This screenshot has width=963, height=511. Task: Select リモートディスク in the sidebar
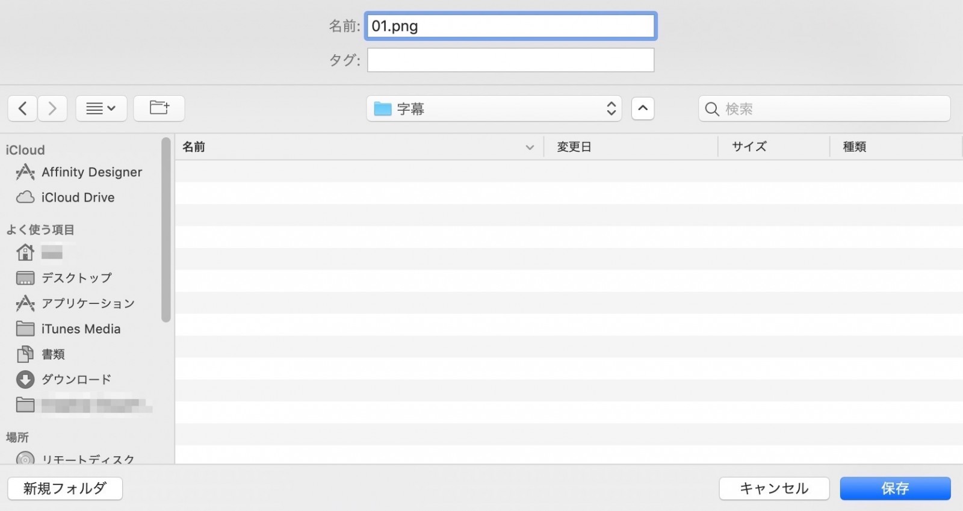click(76, 459)
